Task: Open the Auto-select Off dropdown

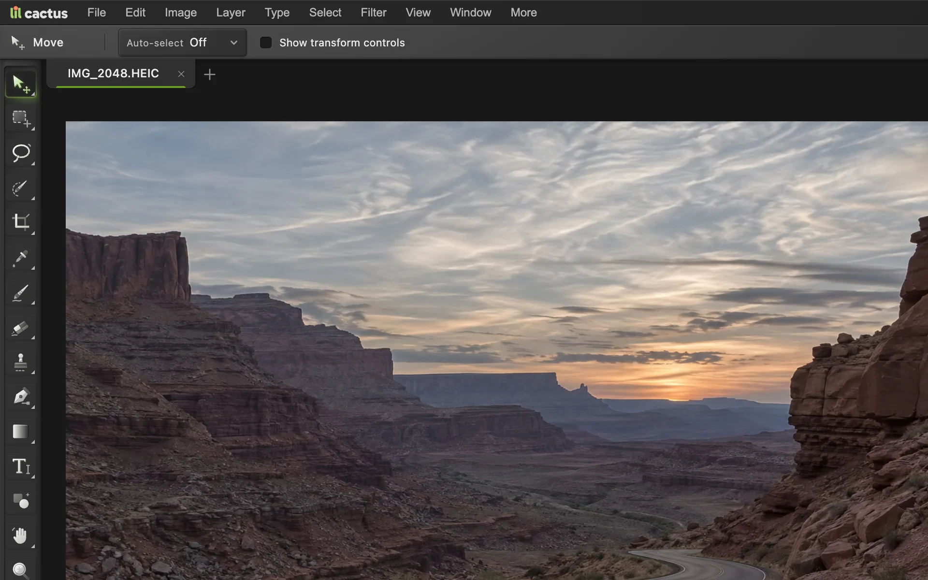Action: (183, 43)
